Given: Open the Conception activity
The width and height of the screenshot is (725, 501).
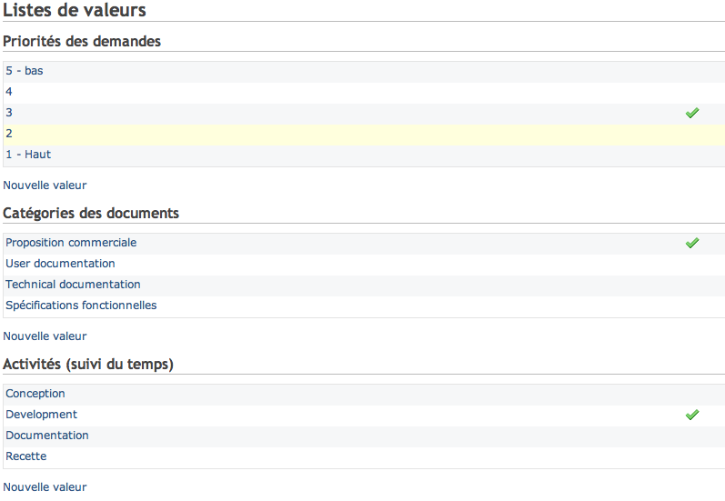Looking at the screenshot, I should coord(35,394).
